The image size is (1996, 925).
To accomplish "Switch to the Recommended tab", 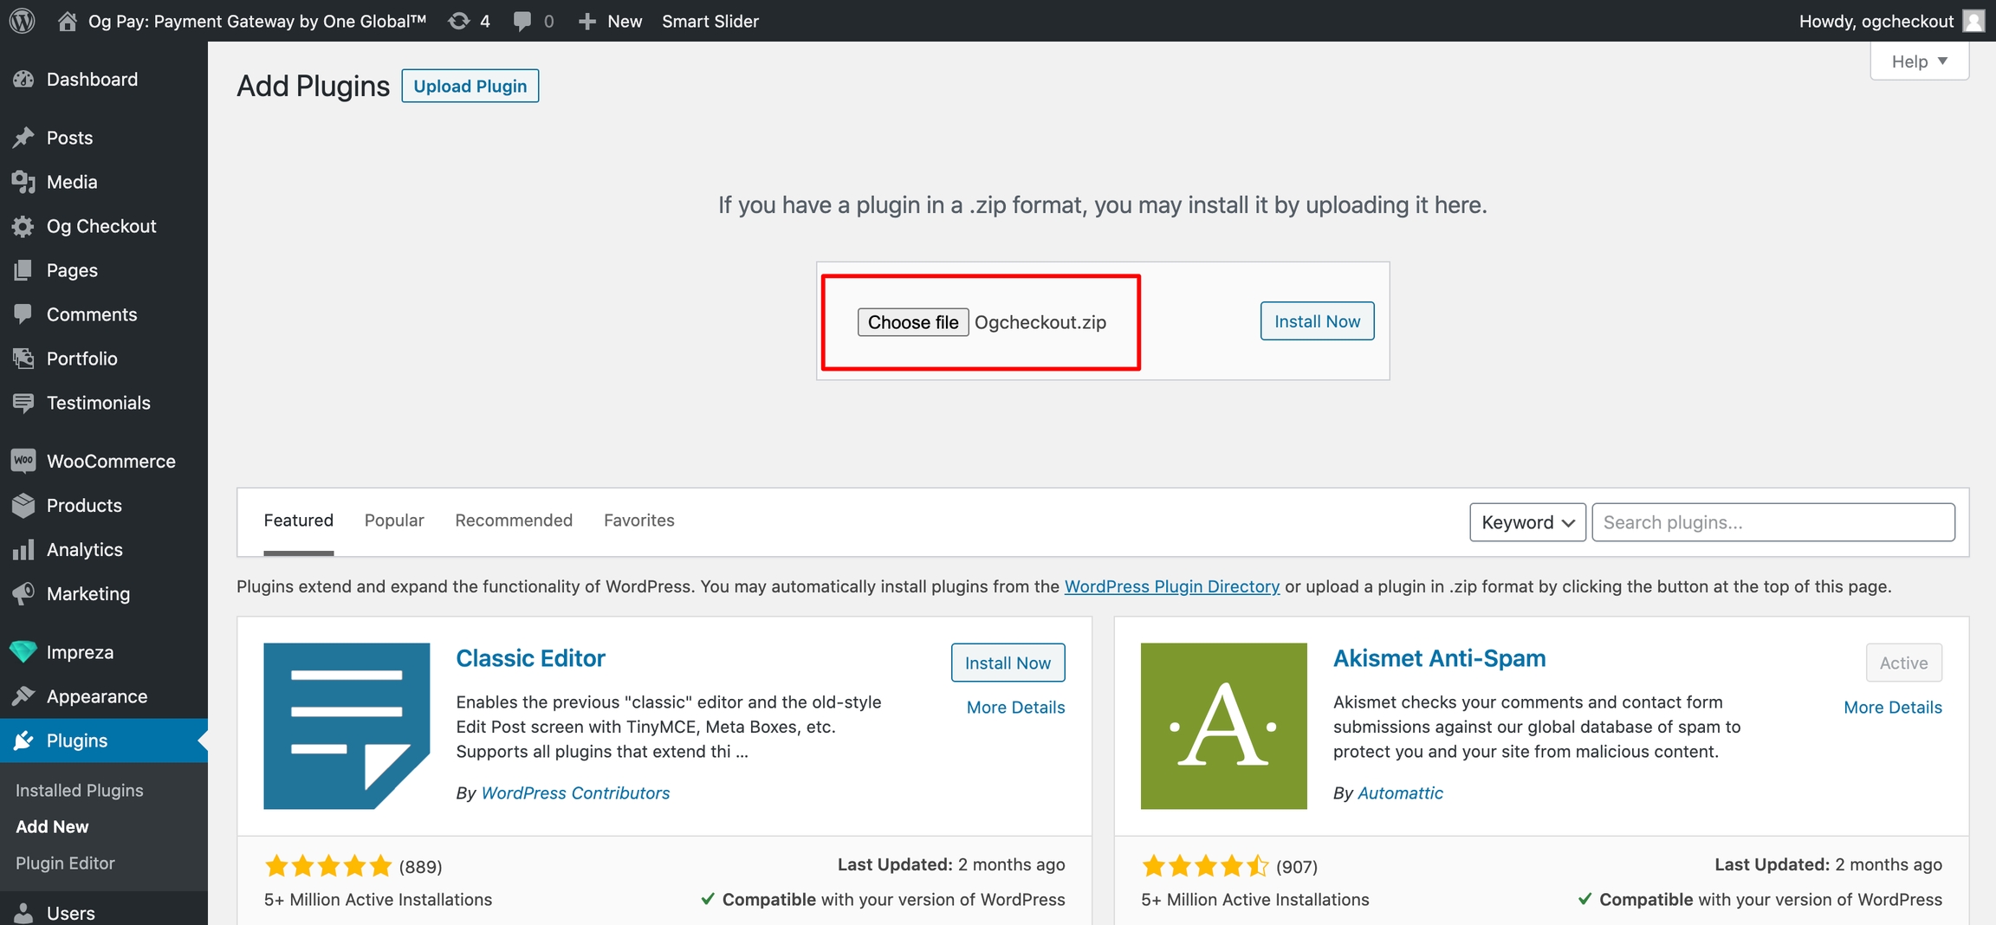I will (x=514, y=521).
